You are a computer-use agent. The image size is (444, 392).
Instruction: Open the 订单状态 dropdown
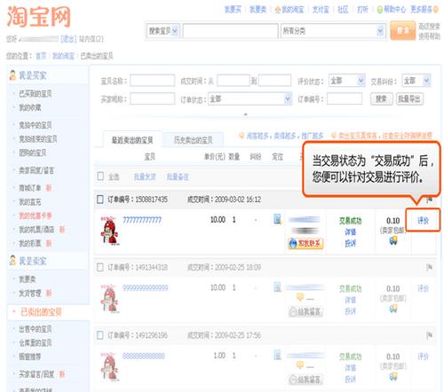point(250,98)
